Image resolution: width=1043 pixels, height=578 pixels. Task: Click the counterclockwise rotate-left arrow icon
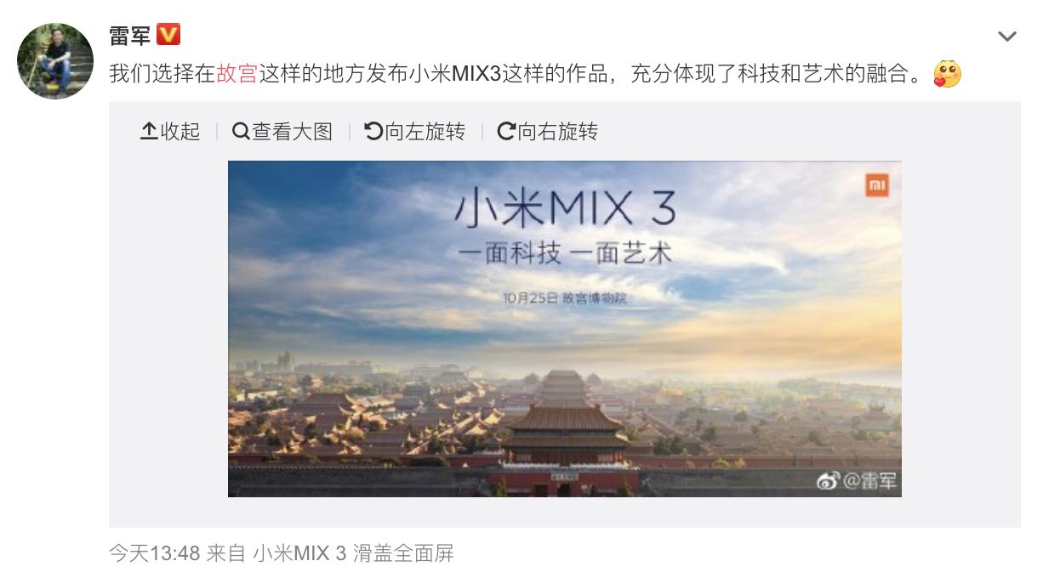[373, 131]
